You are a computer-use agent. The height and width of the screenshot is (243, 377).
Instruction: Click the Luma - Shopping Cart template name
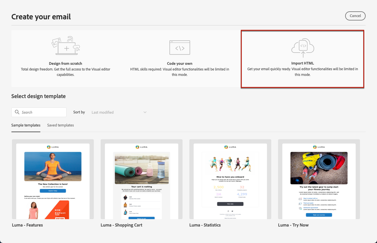[x=121, y=225]
